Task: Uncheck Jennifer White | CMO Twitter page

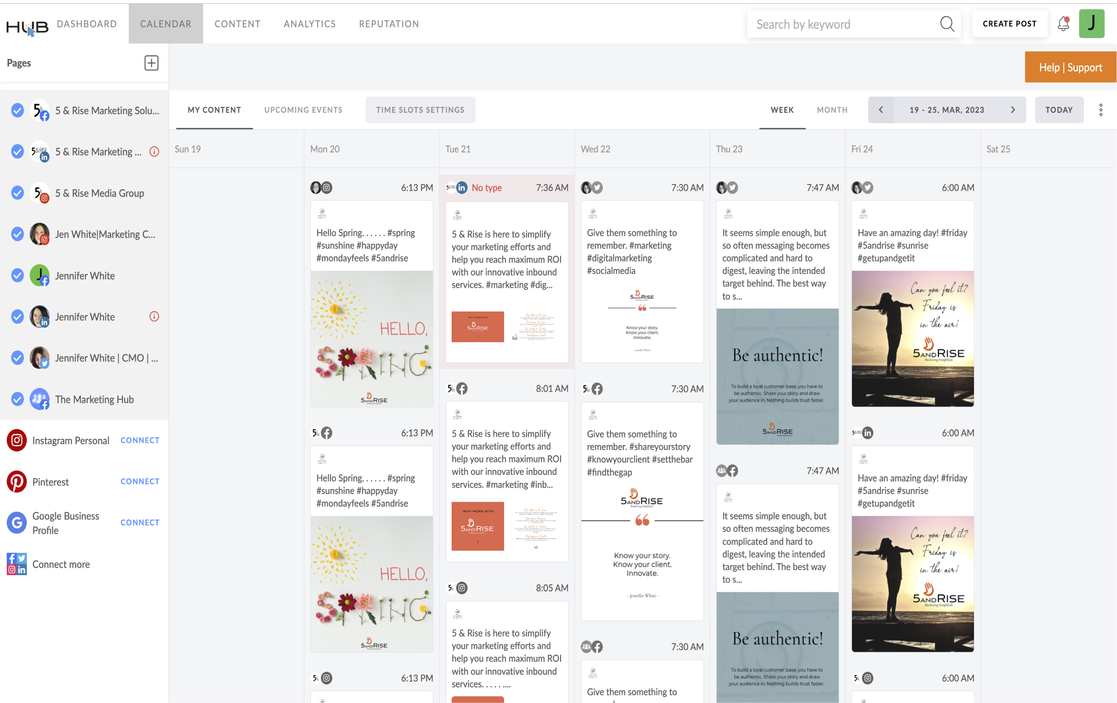Action: [17, 358]
